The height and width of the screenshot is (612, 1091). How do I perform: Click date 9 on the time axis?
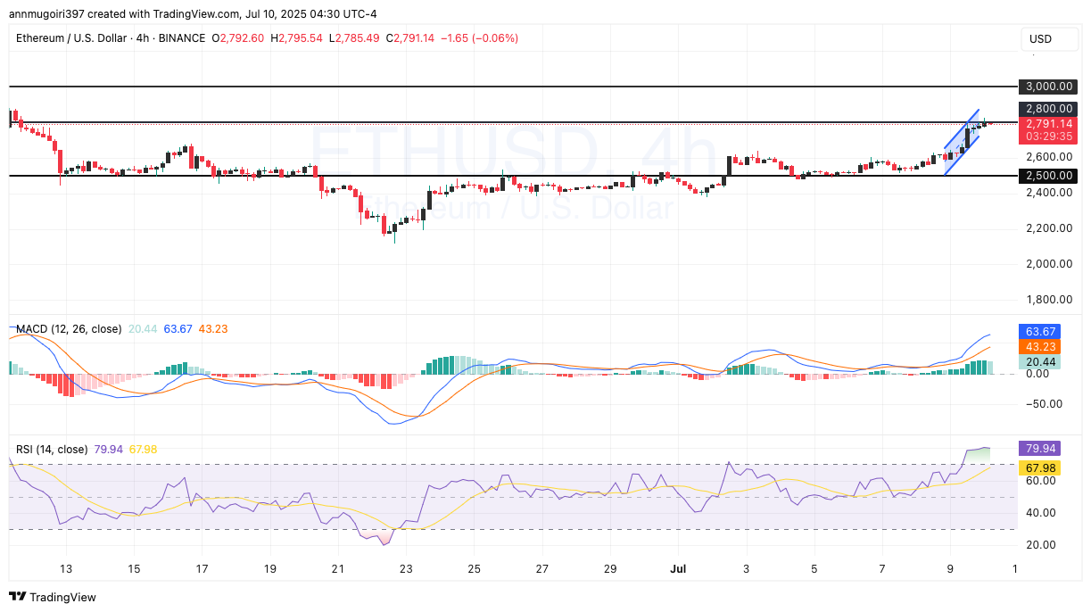pyautogui.click(x=949, y=569)
